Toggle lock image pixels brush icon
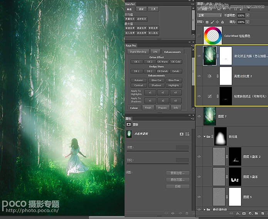 pyautogui.click(x=212, y=22)
